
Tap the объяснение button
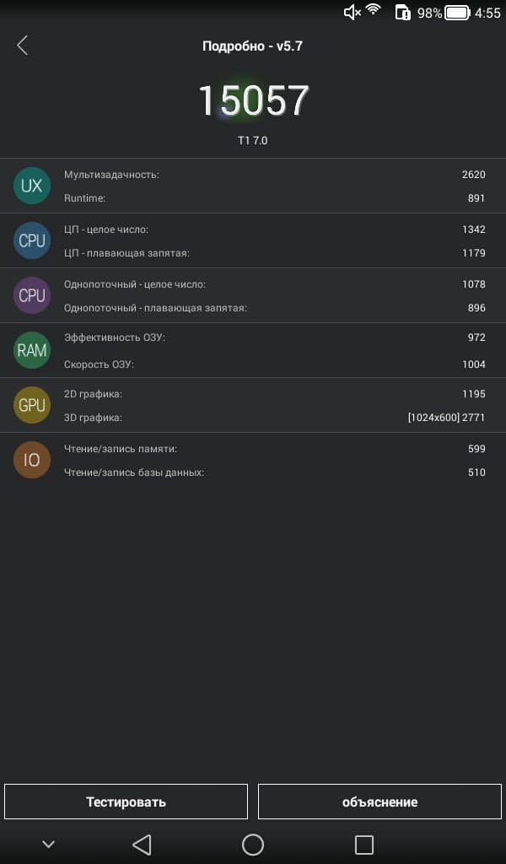tap(379, 802)
